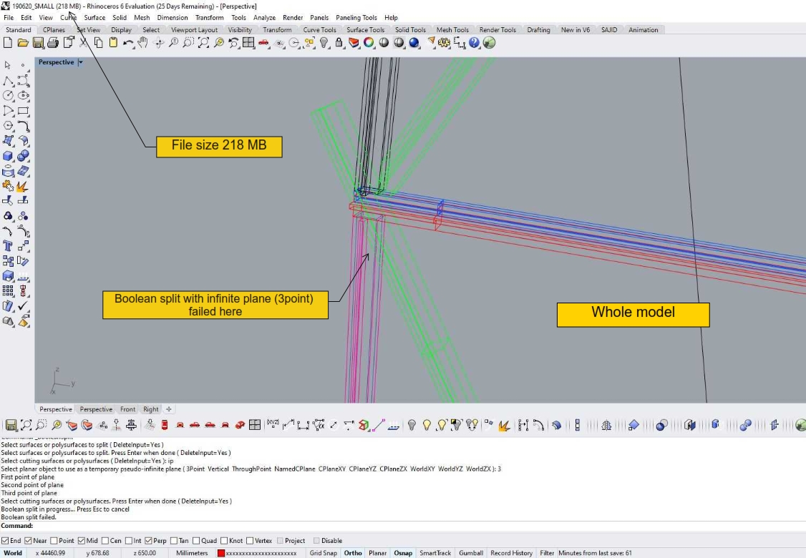Click the Help question mark icon
Viewport: 806px width, 558px height.
(474, 43)
